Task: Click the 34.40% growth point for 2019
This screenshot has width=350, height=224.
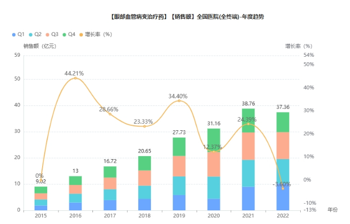Action: [x=179, y=101]
